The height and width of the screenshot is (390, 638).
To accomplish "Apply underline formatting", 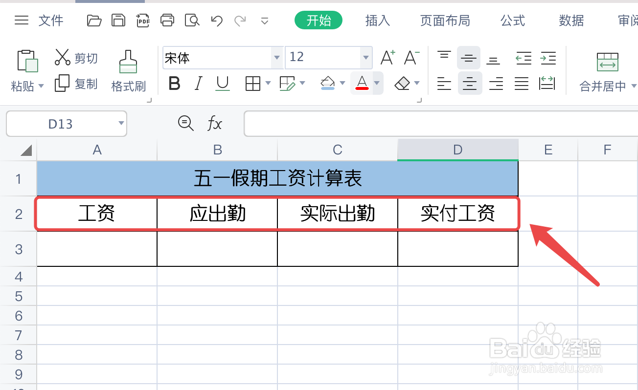I will point(223,84).
